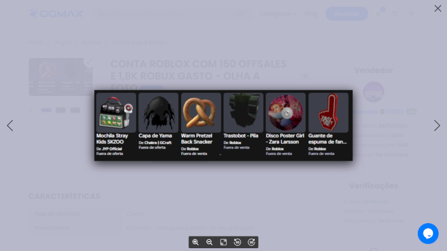The height and width of the screenshot is (251, 447).
Task: Close the image lightbox viewer
Action: click(x=438, y=8)
